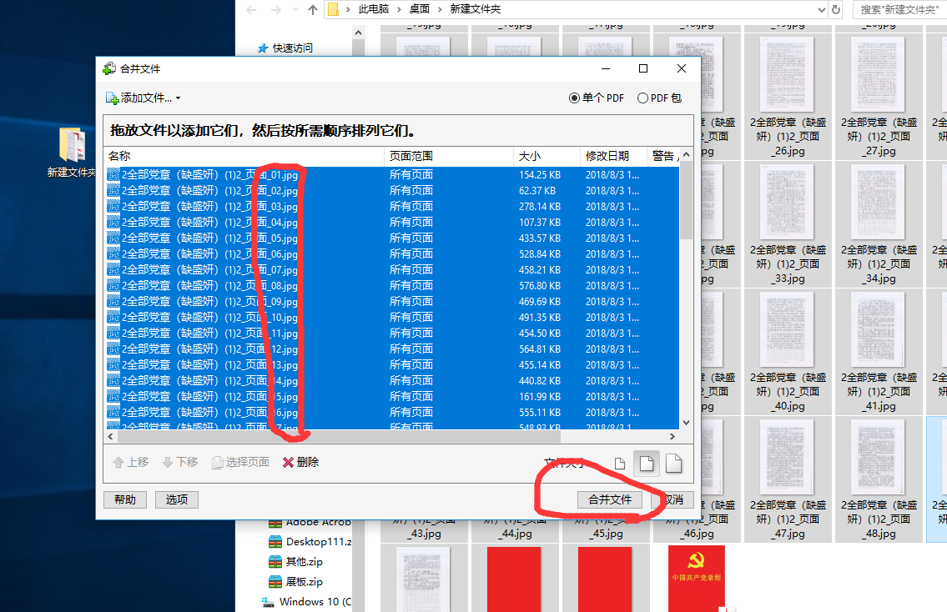Screen dimensions: 947x612
Task: Click the 上移 move-up button
Action: click(x=131, y=462)
